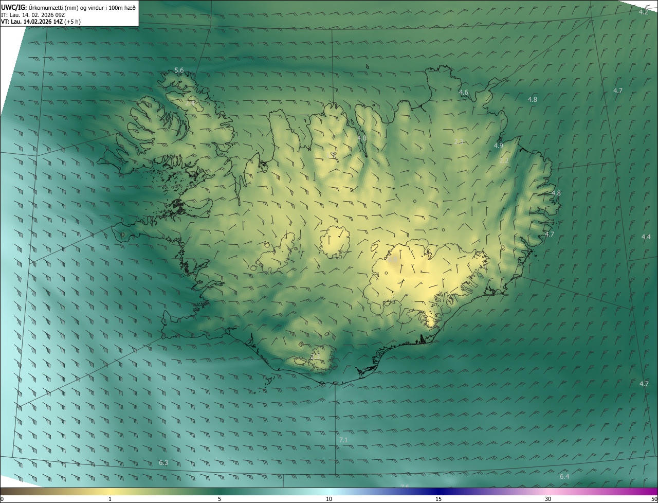Click the 4.0 value label on the map
The width and height of the screenshot is (658, 503).
click(362, 138)
